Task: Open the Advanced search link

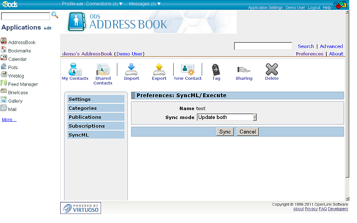Action: pyautogui.click(x=331, y=46)
